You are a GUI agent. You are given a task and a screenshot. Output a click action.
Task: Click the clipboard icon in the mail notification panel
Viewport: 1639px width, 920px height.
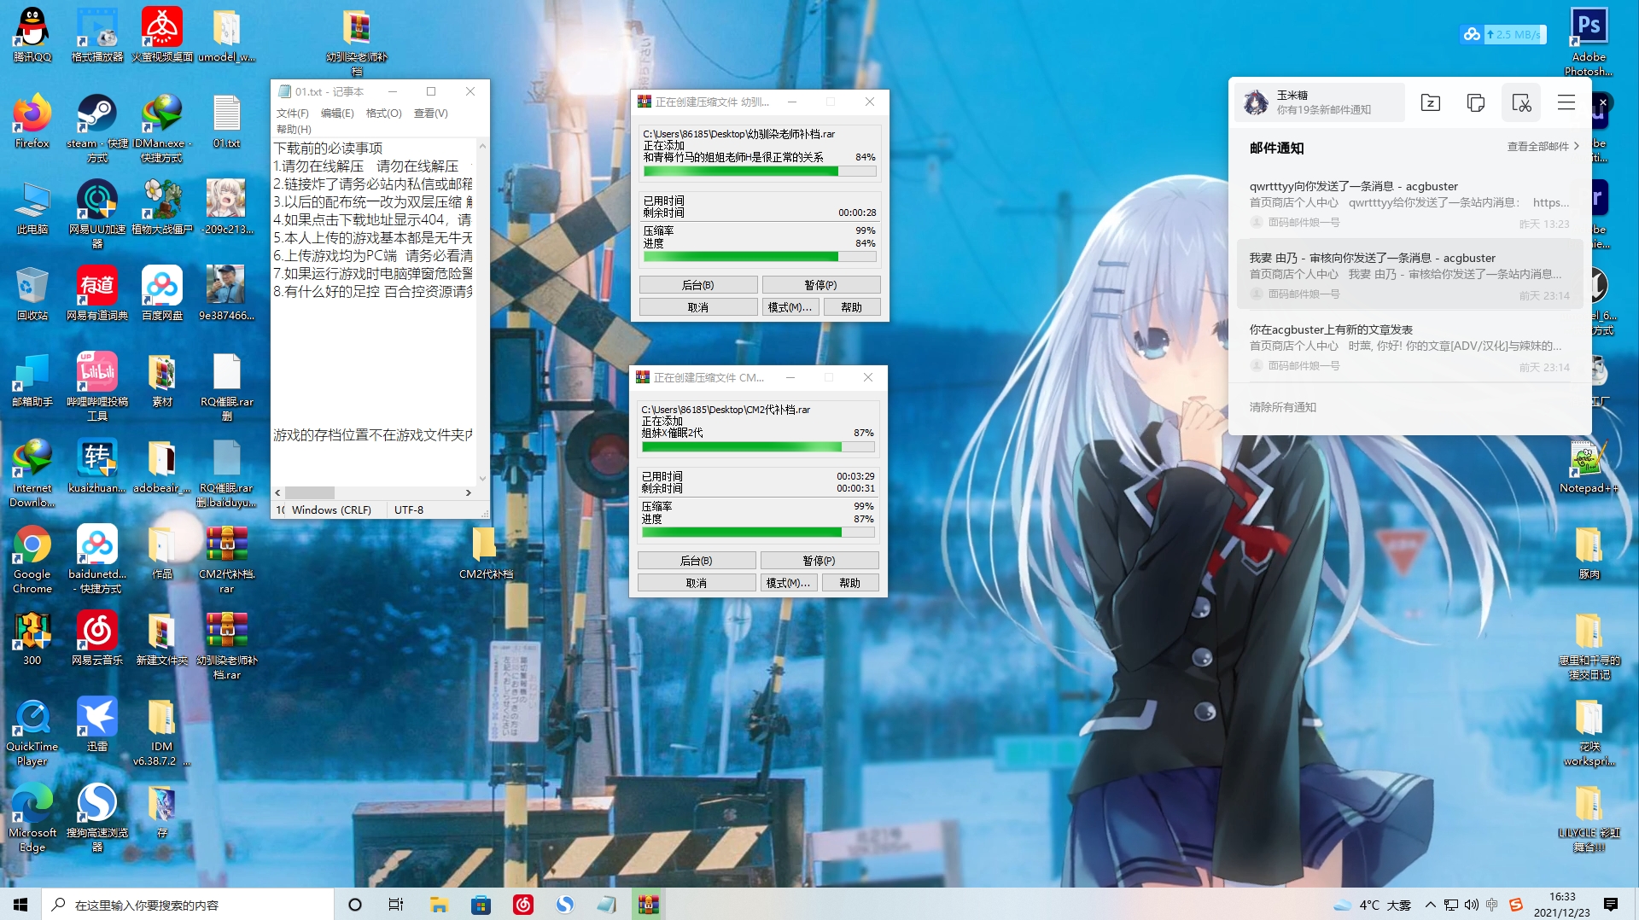(x=1476, y=102)
